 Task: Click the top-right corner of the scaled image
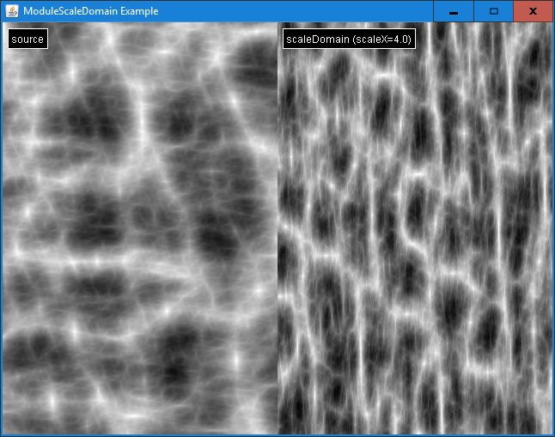click(x=550, y=25)
